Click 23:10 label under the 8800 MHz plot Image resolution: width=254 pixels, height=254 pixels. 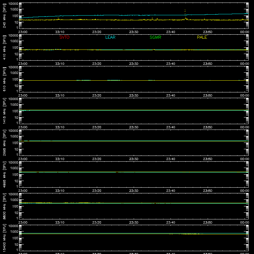coord(60,223)
